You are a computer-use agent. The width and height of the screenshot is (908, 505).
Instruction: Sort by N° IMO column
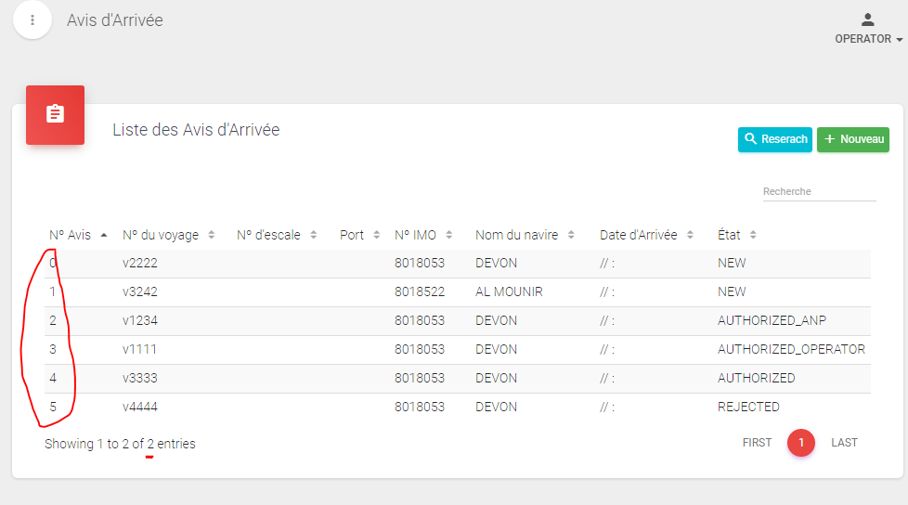point(423,235)
